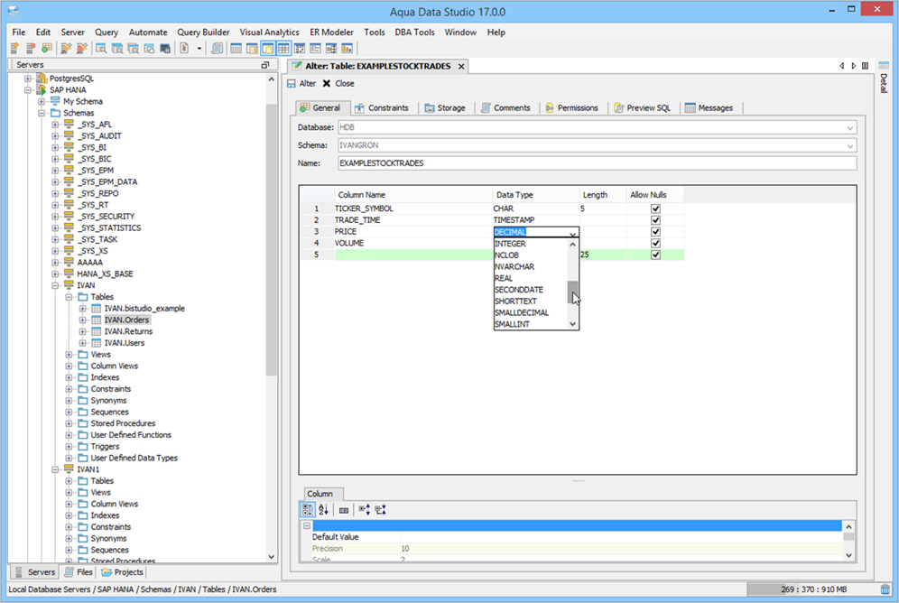The width and height of the screenshot is (899, 603).
Task: Switch to the Preview SQL tab
Action: 642,107
